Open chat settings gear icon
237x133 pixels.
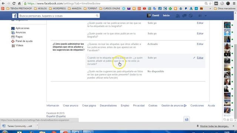[228, 120]
